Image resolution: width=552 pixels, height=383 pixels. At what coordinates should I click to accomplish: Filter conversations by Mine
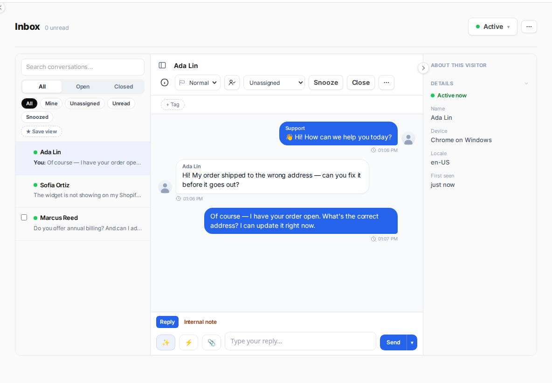coord(51,103)
